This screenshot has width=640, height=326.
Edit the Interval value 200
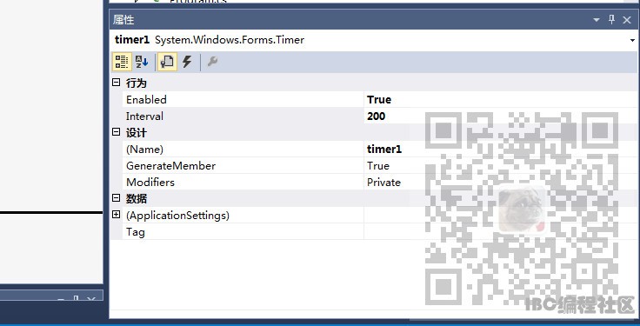coord(376,116)
